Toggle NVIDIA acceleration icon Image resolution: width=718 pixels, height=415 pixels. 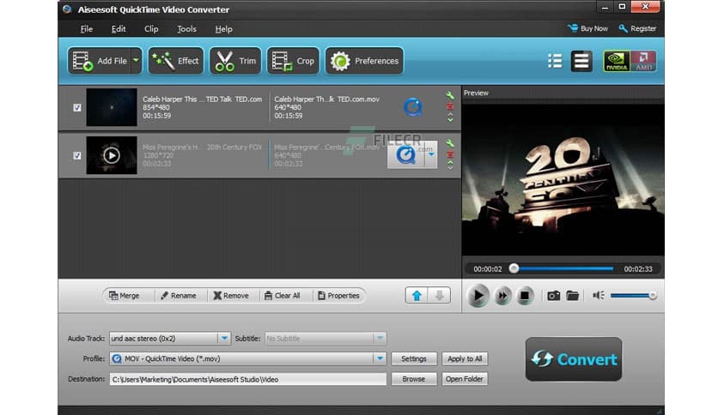617,61
